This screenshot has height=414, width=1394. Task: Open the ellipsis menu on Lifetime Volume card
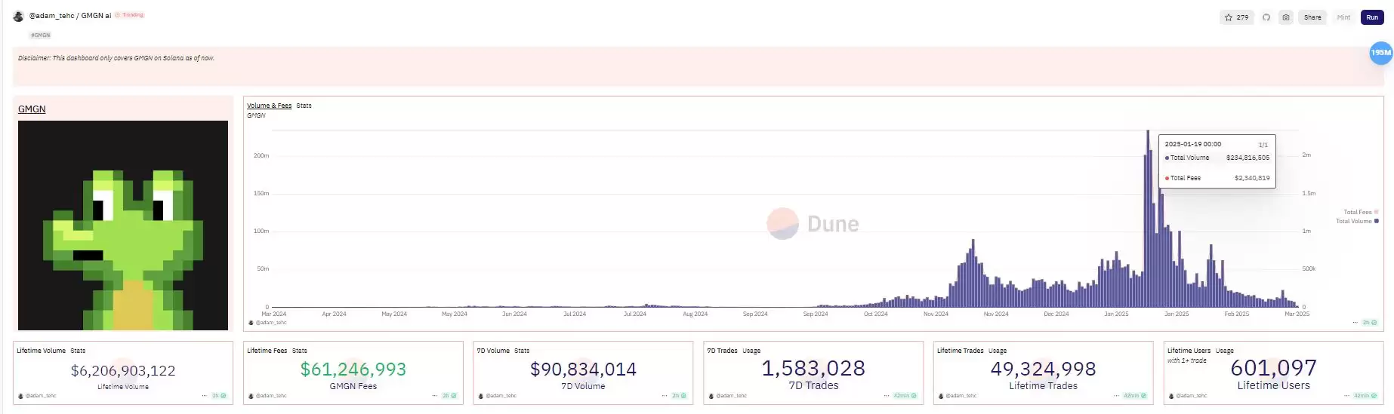(x=204, y=396)
